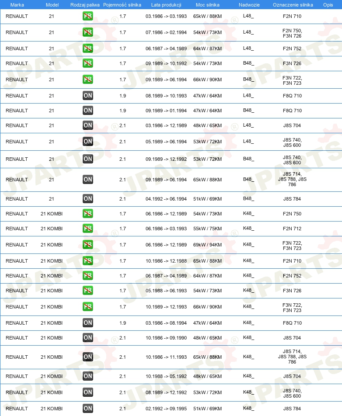Click date range 03.1986 -> 08.1994
The image size is (342, 416).
coord(166,323)
